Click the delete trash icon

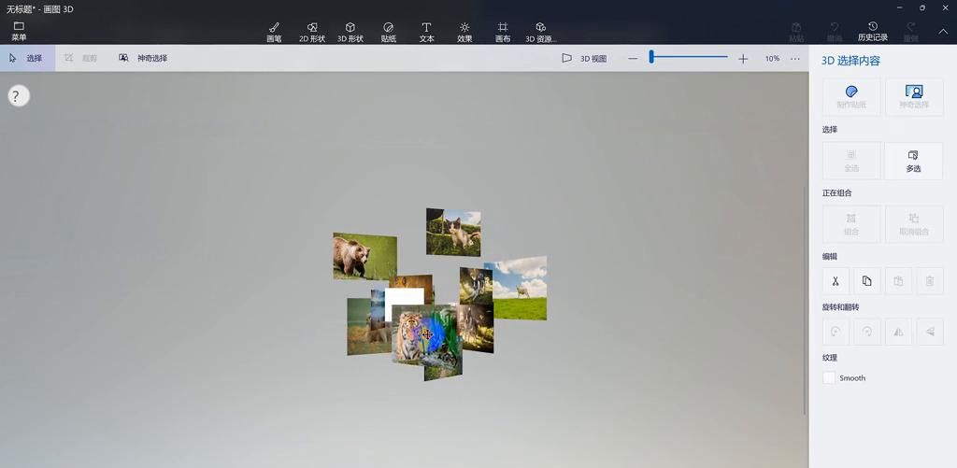pyautogui.click(x=930, y=281)
